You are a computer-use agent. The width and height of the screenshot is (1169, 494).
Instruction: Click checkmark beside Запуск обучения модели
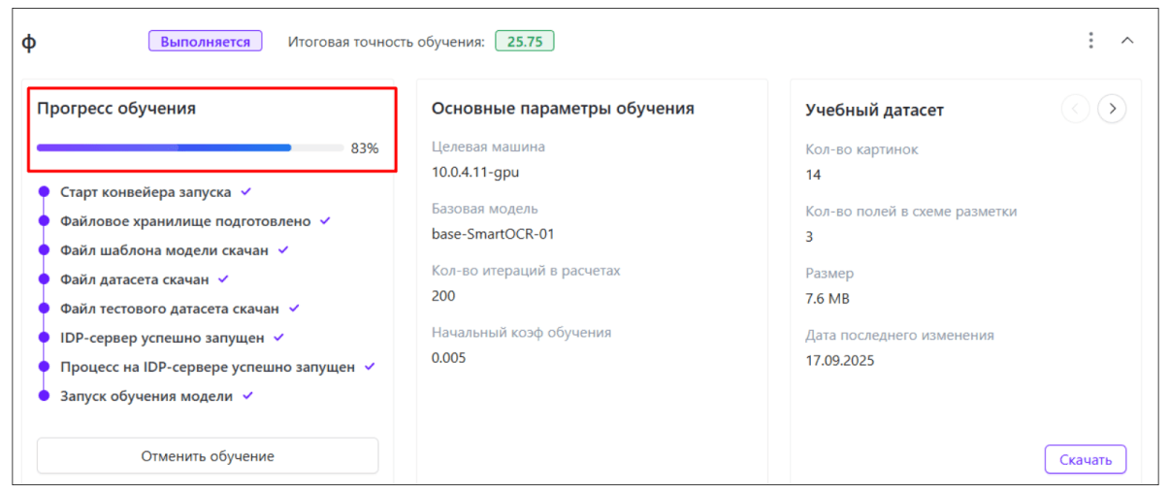tap(247, 396)
